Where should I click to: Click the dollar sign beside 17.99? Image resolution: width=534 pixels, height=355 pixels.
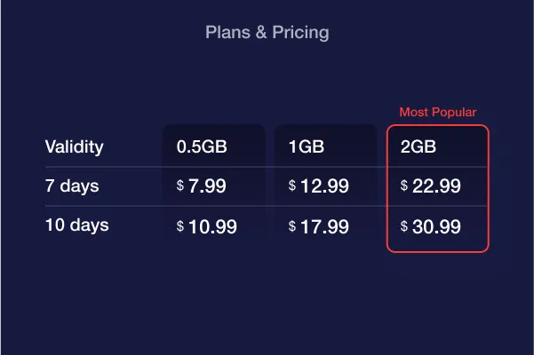(292, 225)
